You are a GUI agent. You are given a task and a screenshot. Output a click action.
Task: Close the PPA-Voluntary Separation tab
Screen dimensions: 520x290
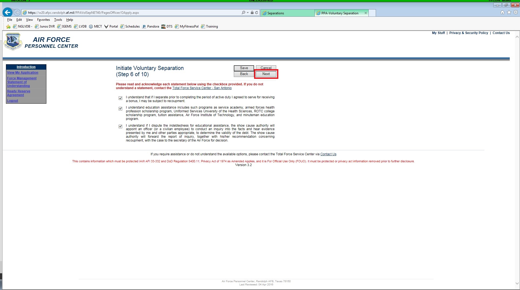pos(366,13)
